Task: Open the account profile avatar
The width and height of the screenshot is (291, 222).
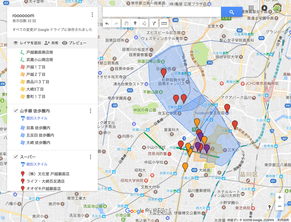Action: point(277,8)
